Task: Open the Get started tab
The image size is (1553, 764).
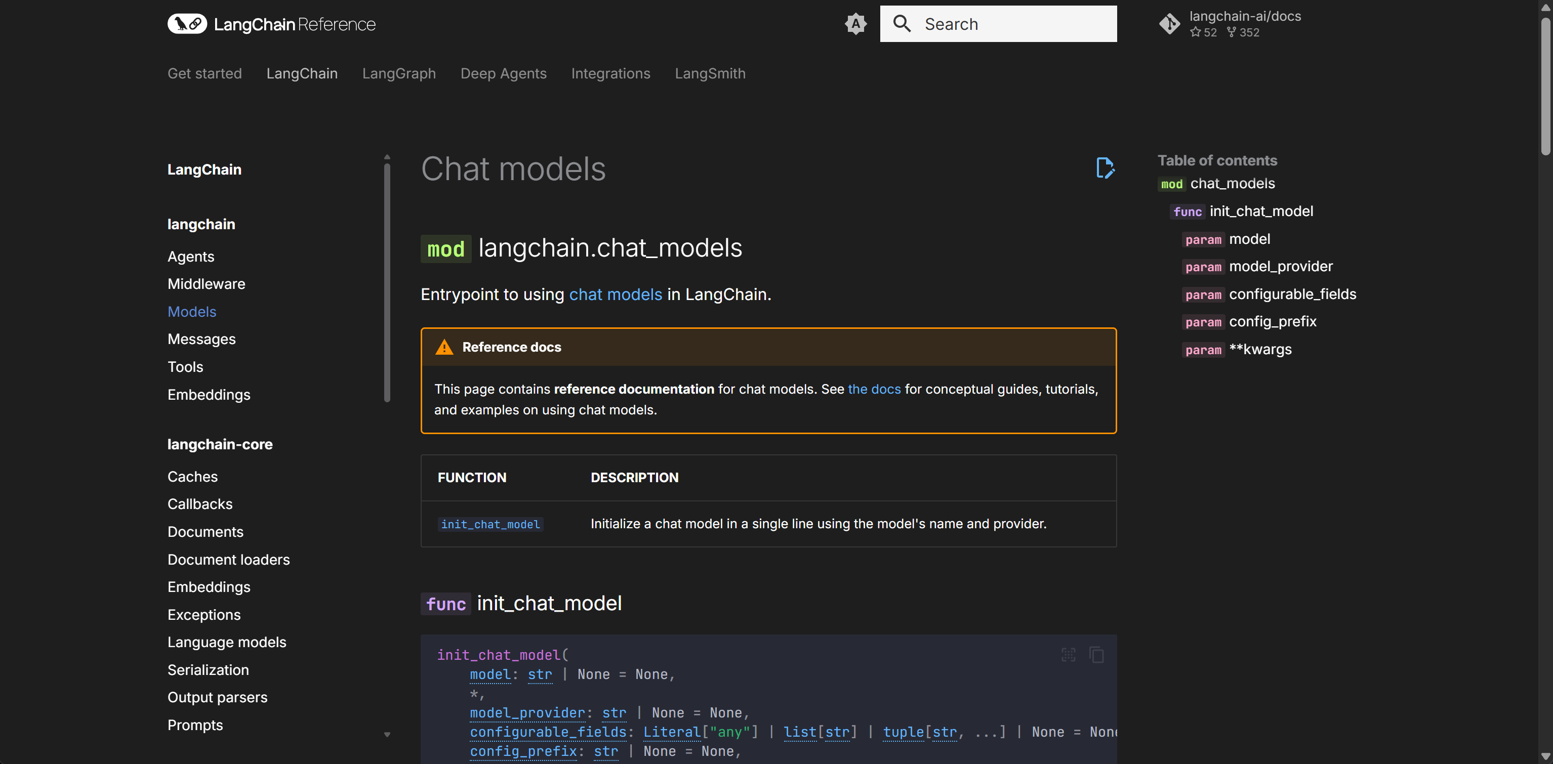Action: coord(205,73)
